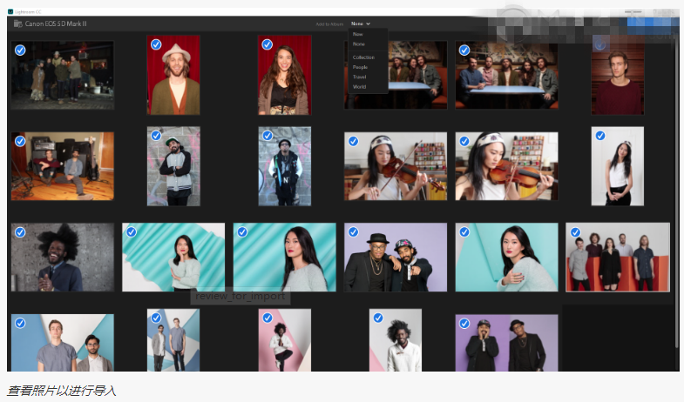Open the Add to Album dropdown
The height and width of the screenshot is (402, 684).
click(361, 23)
